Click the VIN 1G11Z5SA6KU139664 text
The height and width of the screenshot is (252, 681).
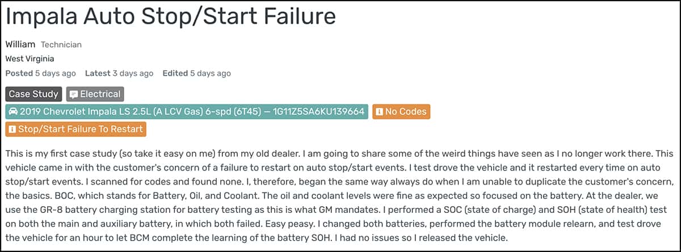coord(318,112)
